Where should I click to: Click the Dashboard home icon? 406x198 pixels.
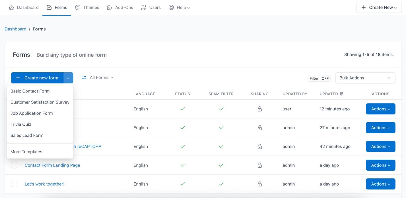[11, 8]
